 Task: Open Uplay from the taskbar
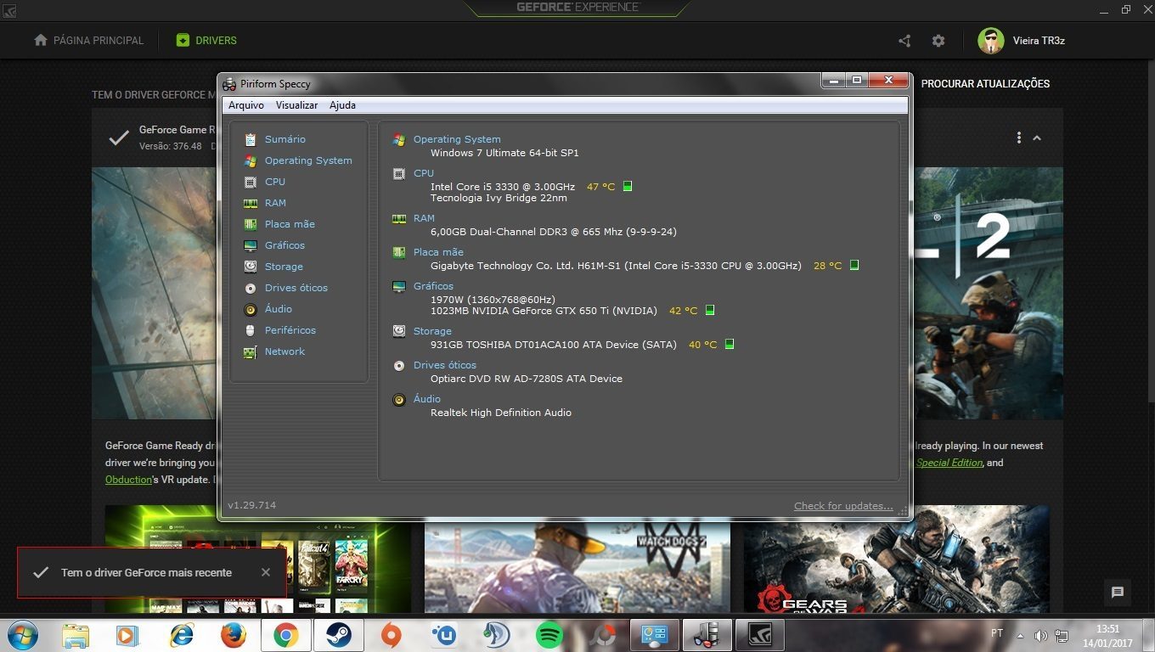coord(444,634)
